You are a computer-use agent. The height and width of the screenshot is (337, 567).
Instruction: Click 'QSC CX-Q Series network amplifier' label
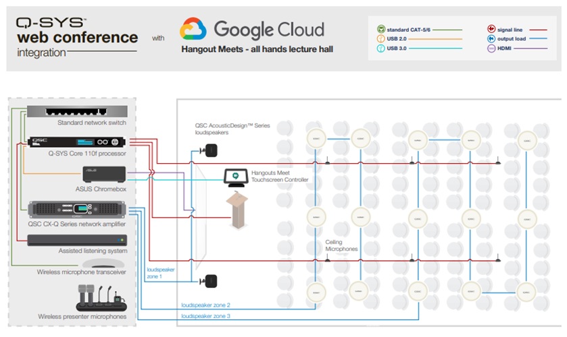pyautogui.click(x=77, y=224)
